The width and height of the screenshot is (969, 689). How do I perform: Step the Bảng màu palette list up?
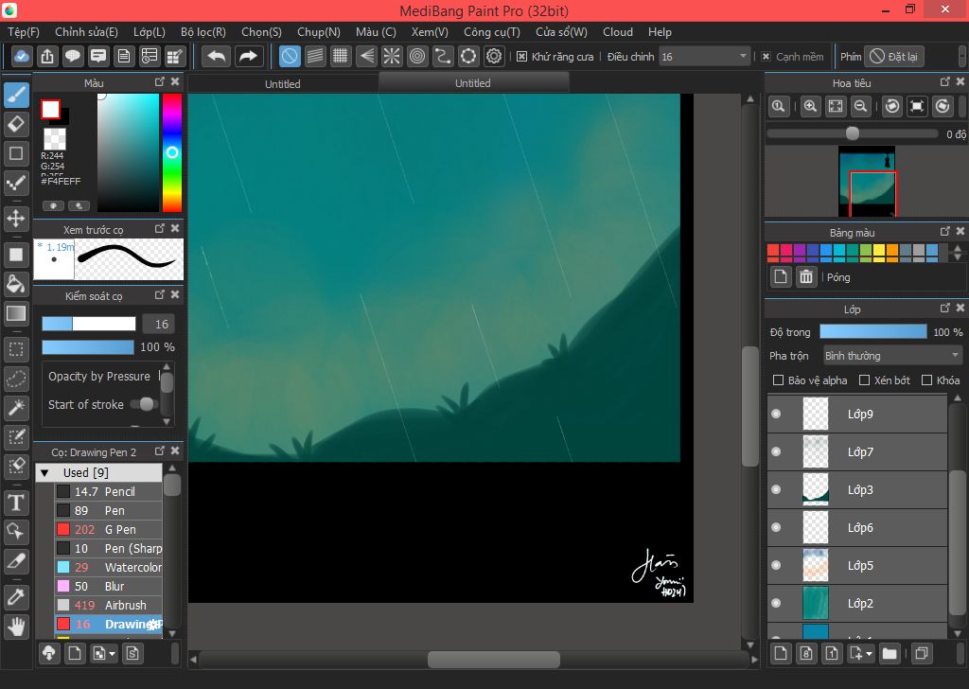[958, 248]
